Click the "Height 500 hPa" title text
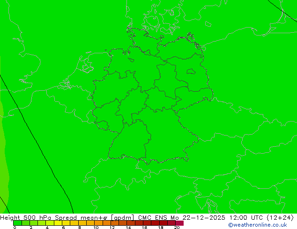 pyautogui.click(x=26, y=218)
